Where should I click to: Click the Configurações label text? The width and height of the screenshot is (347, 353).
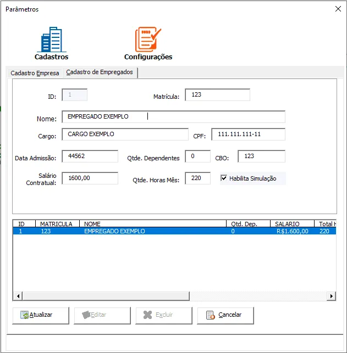pos(148,57)
